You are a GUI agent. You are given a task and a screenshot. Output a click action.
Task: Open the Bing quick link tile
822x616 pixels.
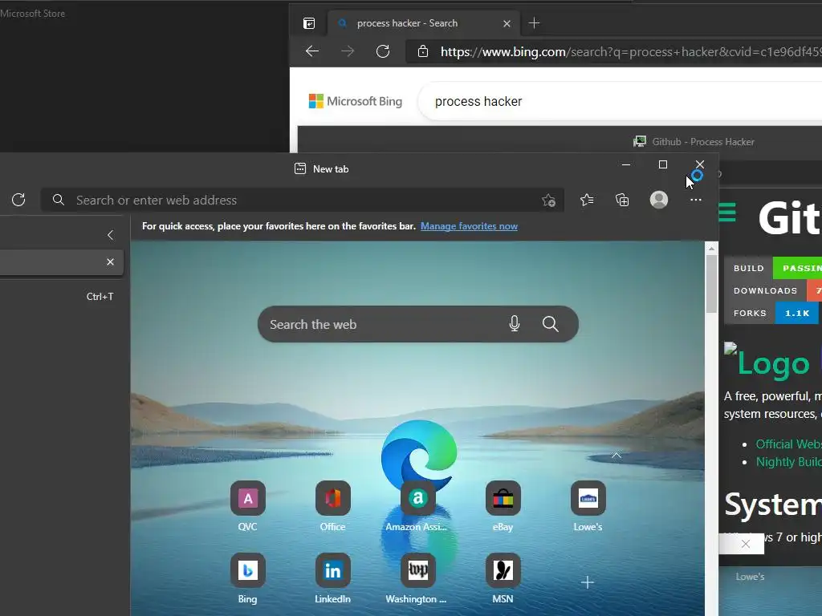pos(247,570)
